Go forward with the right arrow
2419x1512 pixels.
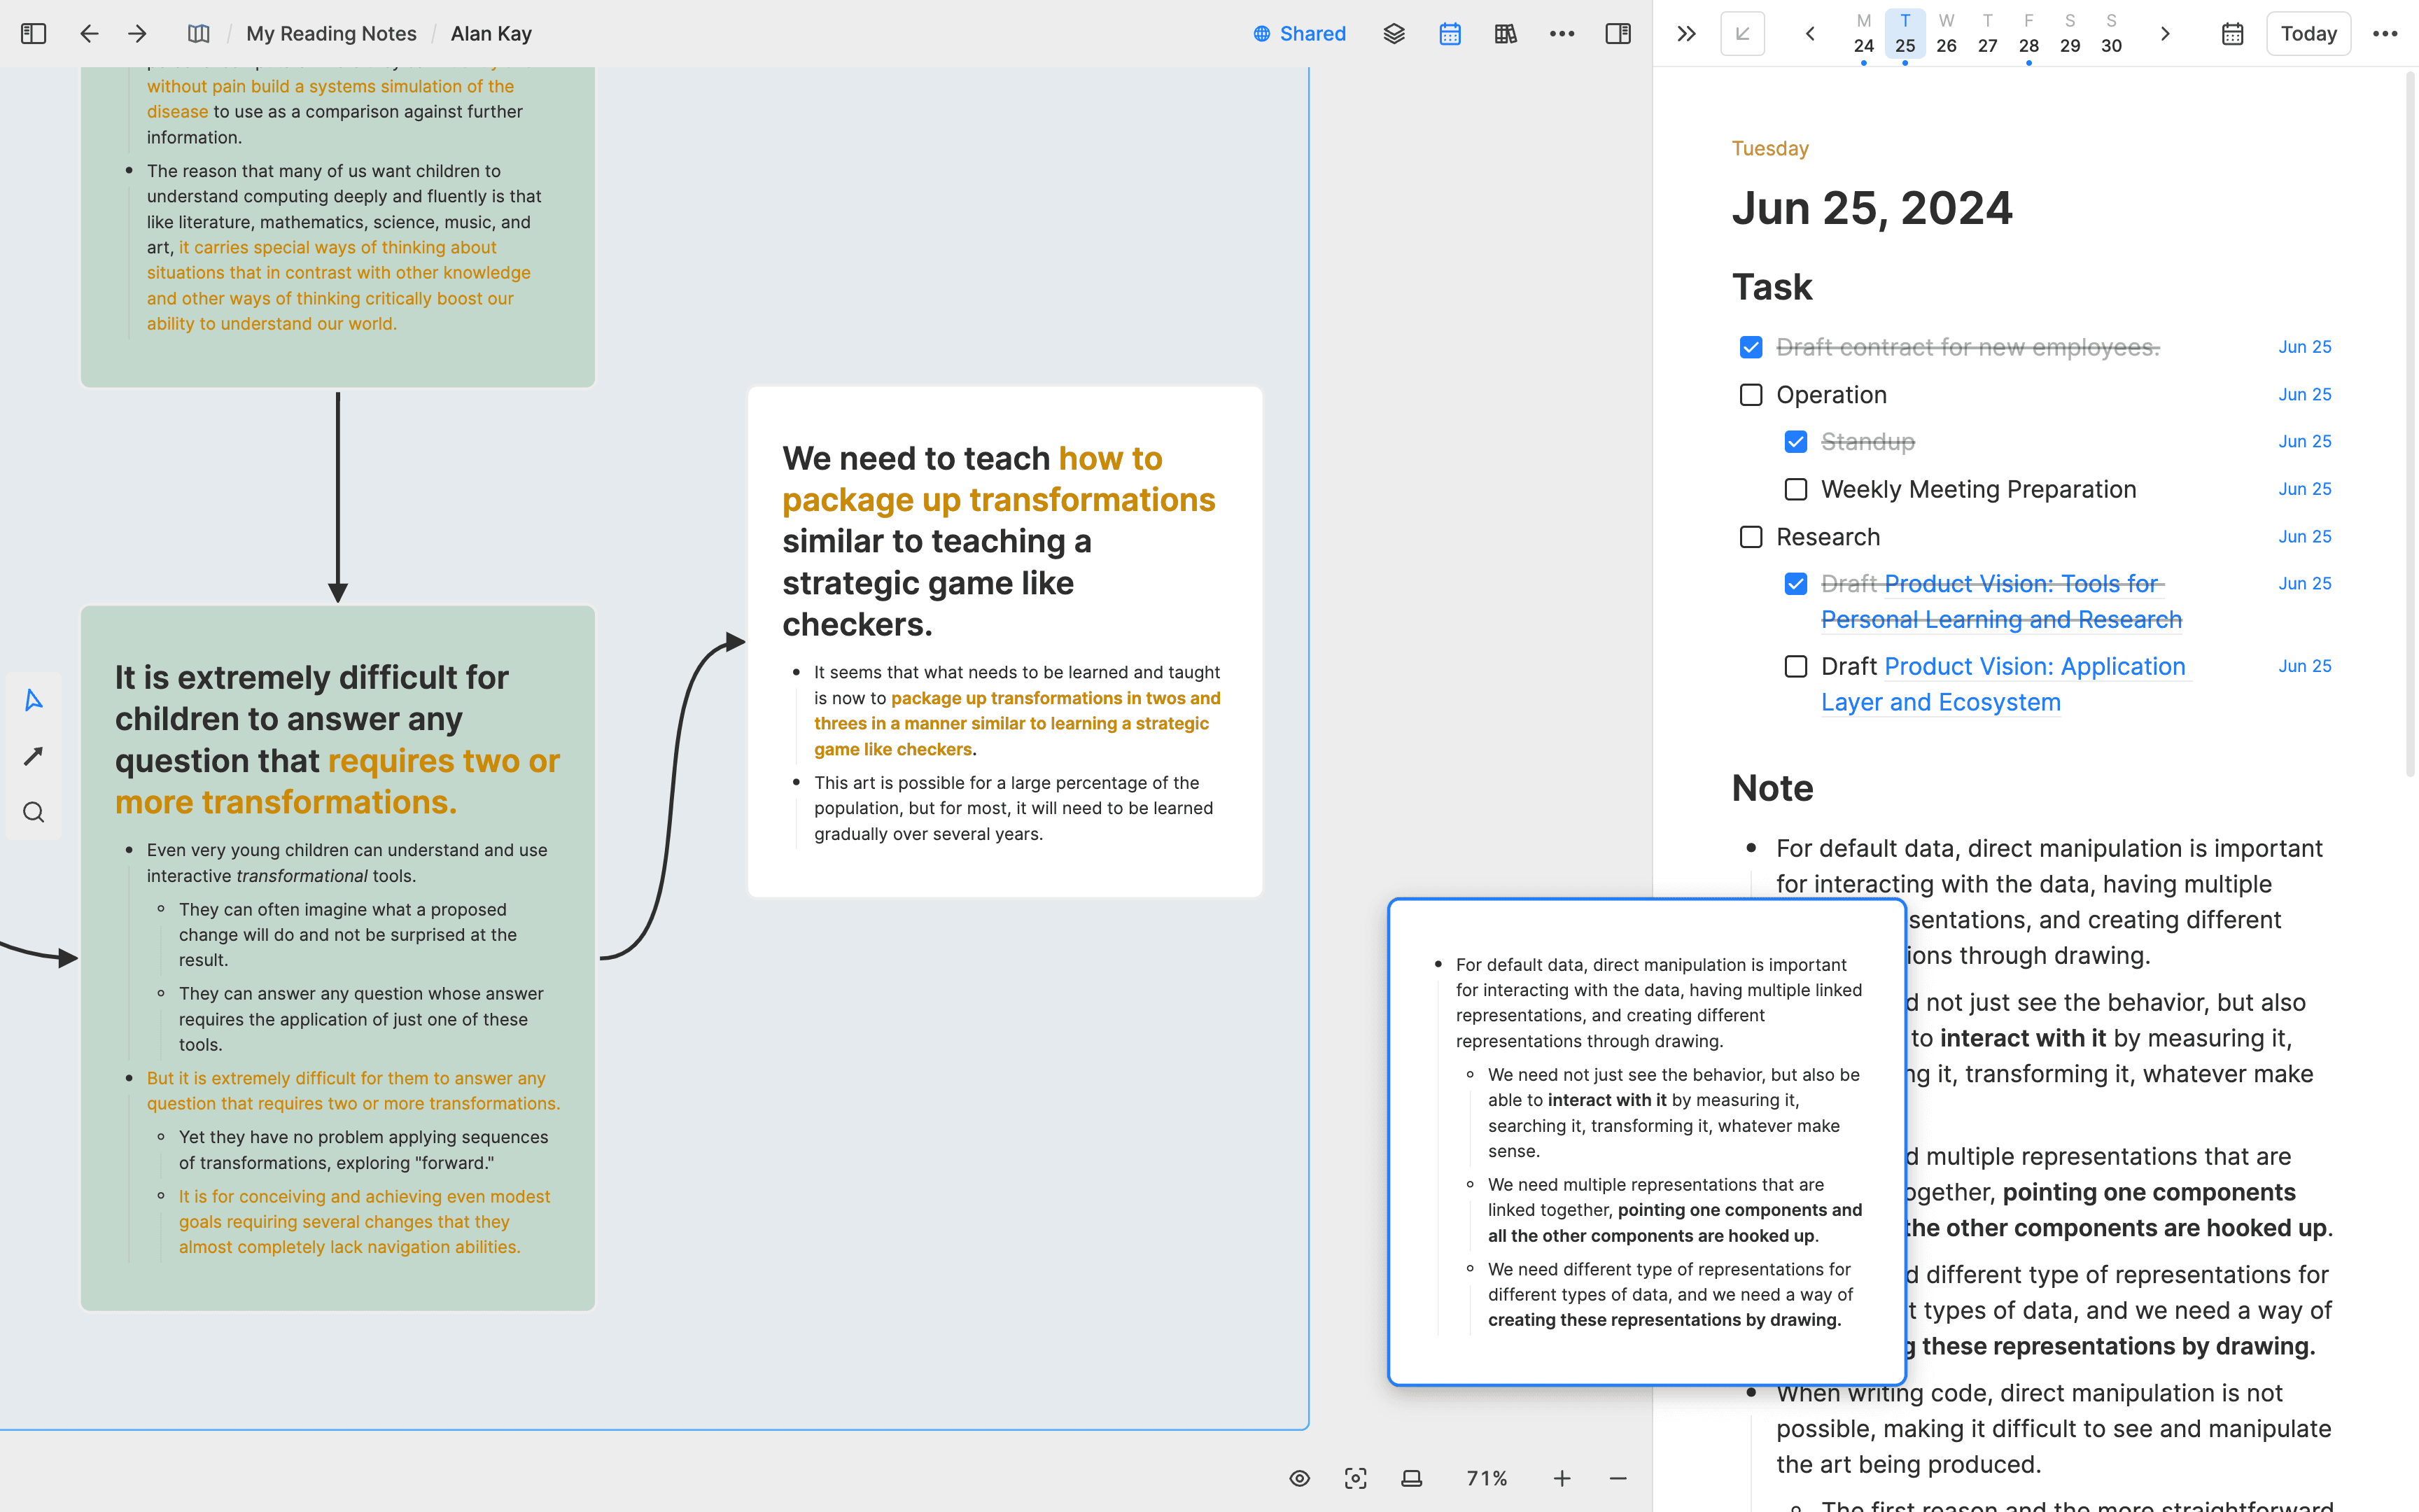pos(137,33)
